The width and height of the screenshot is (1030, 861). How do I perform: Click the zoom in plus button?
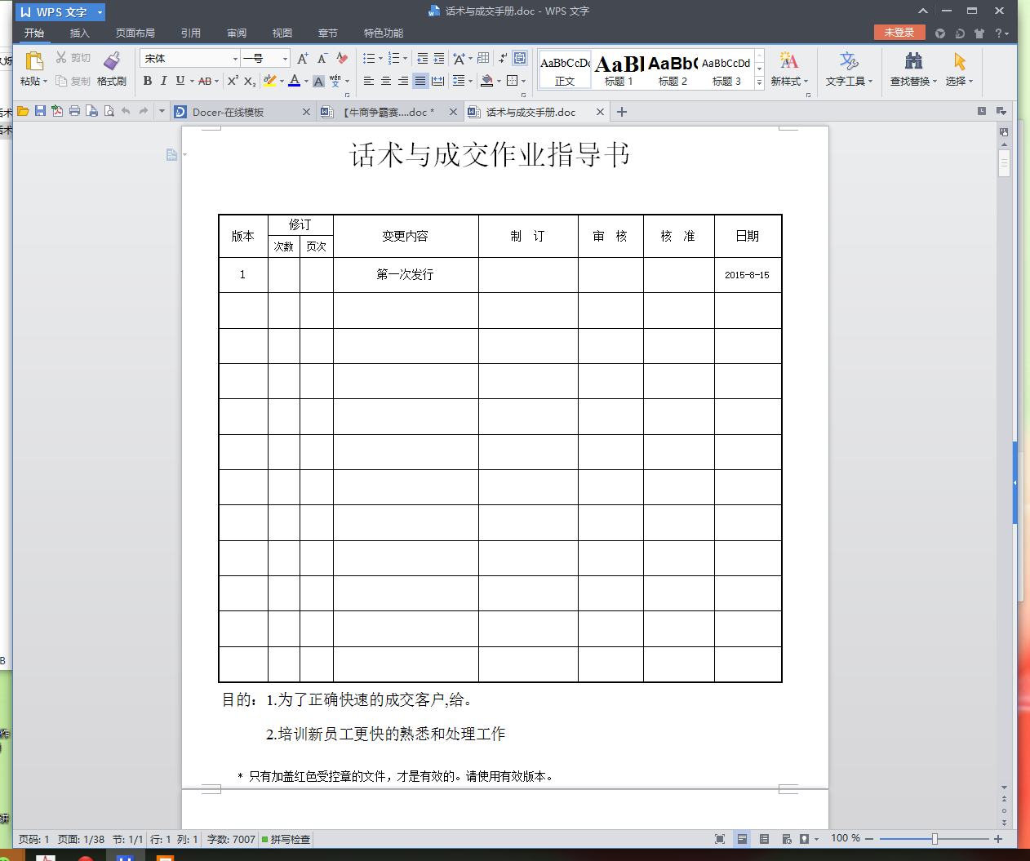pos(997,838)
